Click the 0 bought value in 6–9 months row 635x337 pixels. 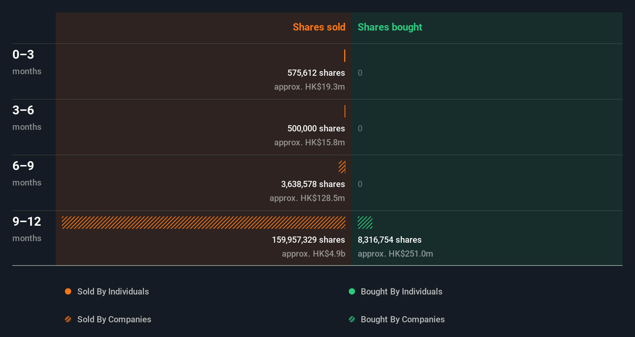[360, 184]
